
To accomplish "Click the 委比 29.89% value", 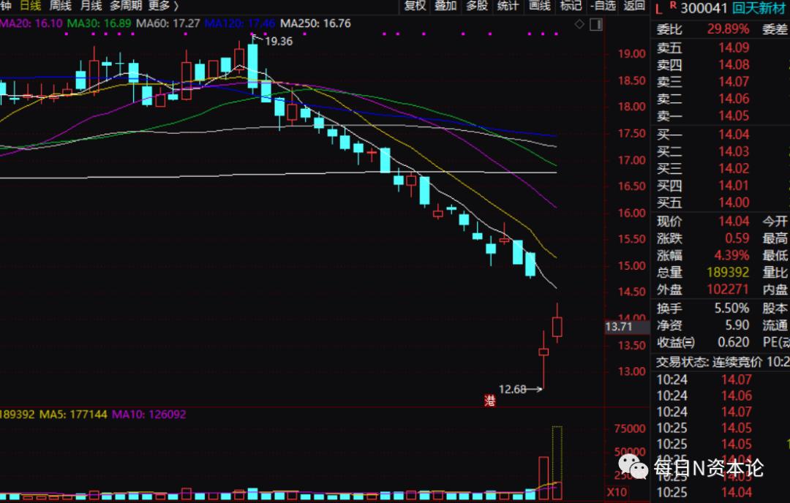I will [x=728, y=29].
